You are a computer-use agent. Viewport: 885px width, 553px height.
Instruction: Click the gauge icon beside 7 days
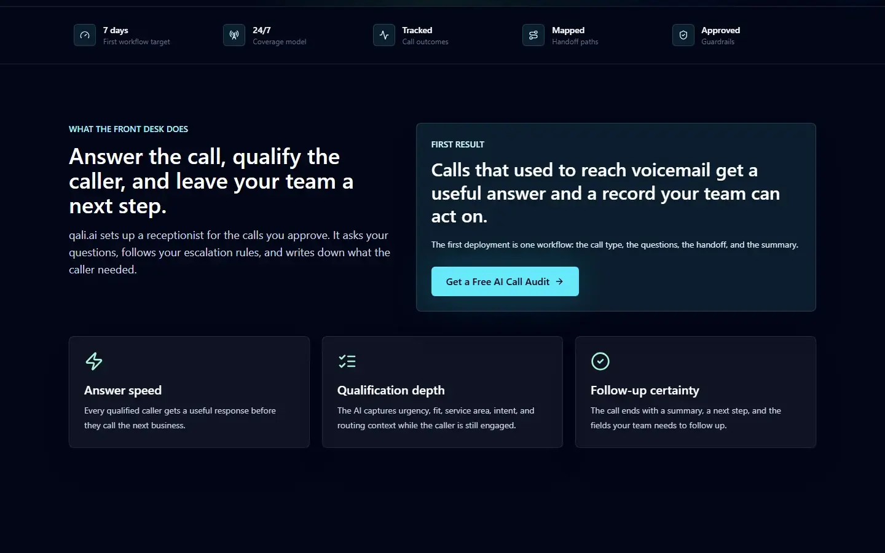click(x=85, y=36)
